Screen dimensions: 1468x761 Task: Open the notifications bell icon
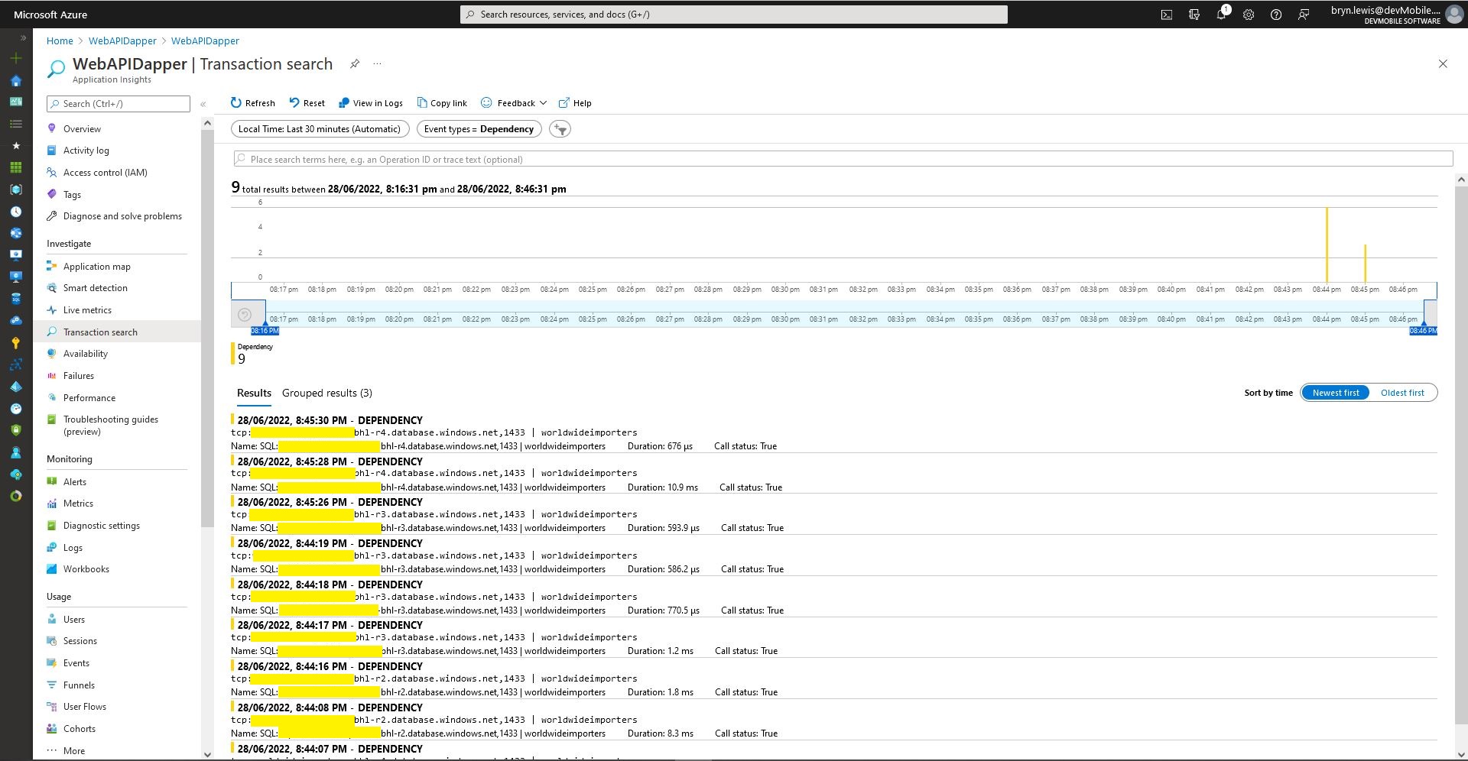pyautogui.click(x=1221, y=15)
